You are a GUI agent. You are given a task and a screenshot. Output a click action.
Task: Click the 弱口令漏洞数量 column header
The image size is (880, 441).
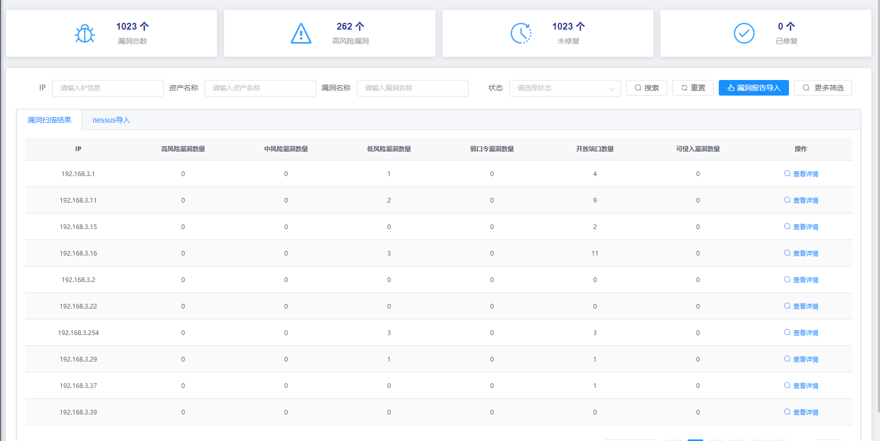[492, 149]
